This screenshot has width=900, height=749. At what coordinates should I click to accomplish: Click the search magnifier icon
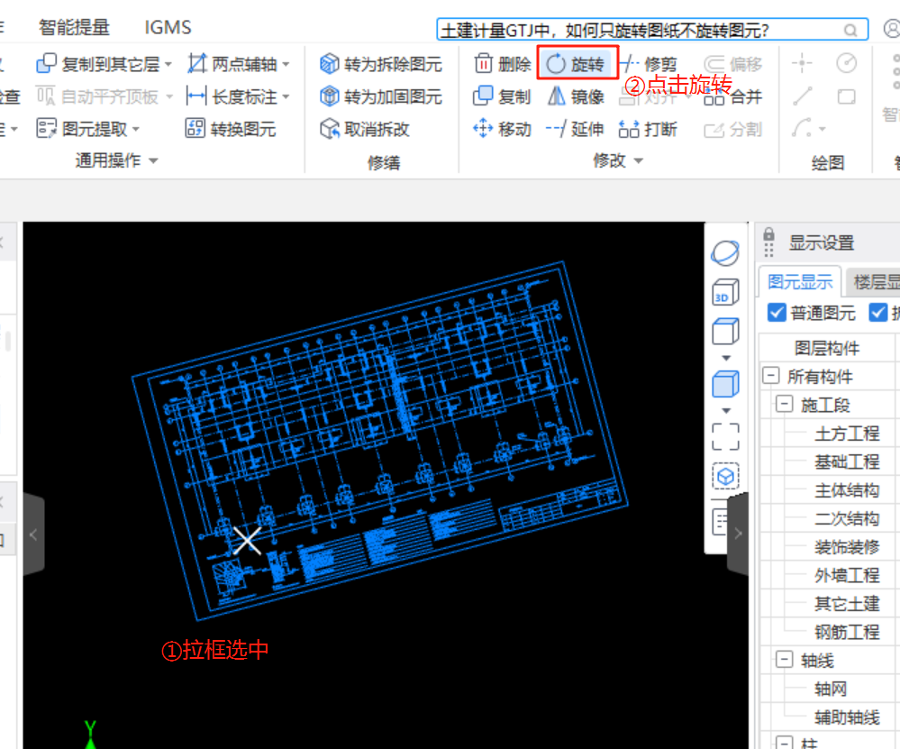[x=850, y=30]
